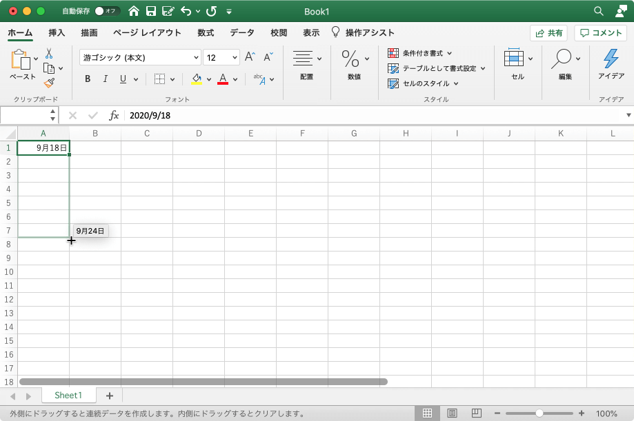Select column header D
The width and height of the screenshot is (634, 421).
(x=199, y=134)
